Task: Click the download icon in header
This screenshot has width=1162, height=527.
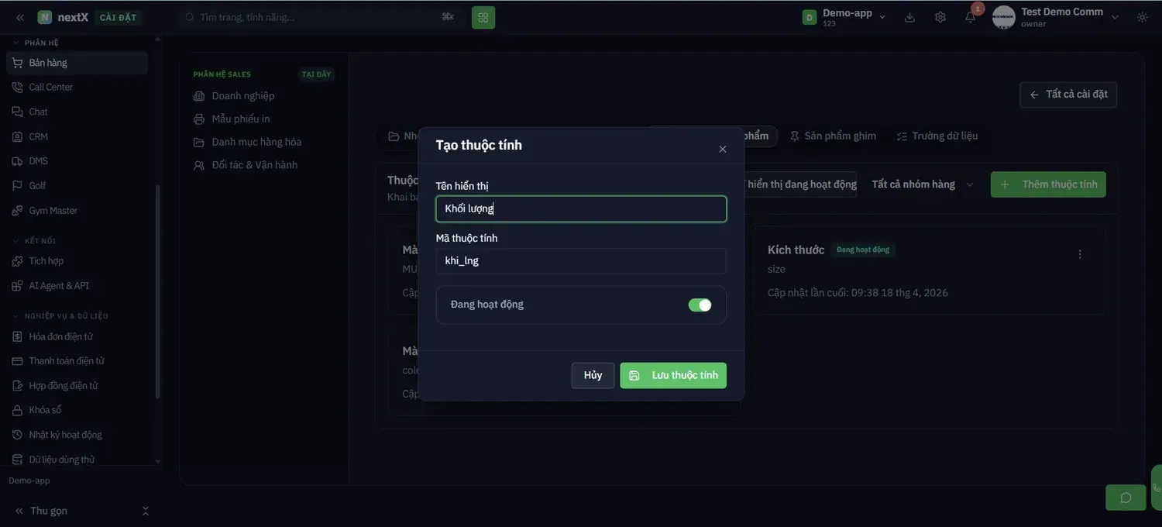Action: click(x=909, y=17)
